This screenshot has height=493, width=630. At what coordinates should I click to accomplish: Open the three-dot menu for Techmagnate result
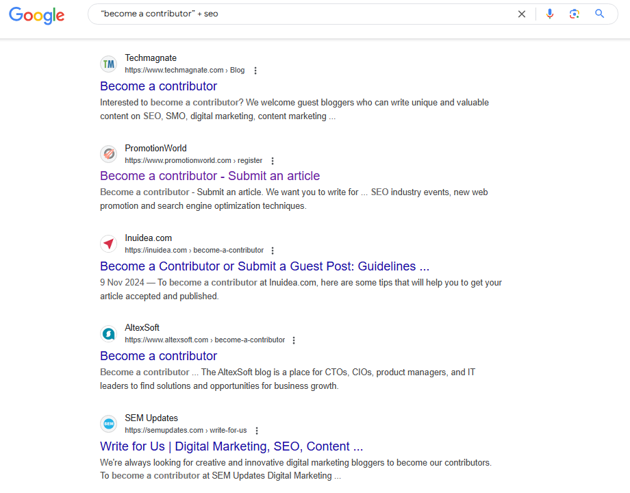point(255,71)
